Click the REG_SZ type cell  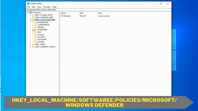click(83, 16)
